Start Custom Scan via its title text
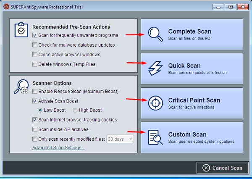The height and width of the screenshot is (179, 252). point(187,134)
